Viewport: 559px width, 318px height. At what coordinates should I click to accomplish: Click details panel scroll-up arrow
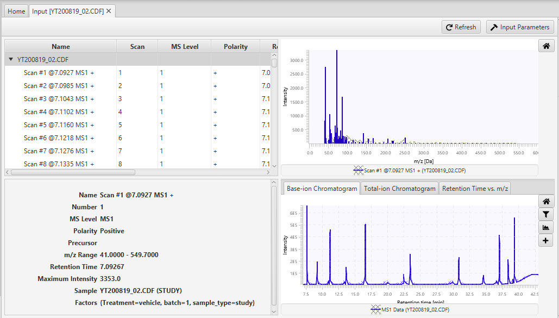point(274,183)
